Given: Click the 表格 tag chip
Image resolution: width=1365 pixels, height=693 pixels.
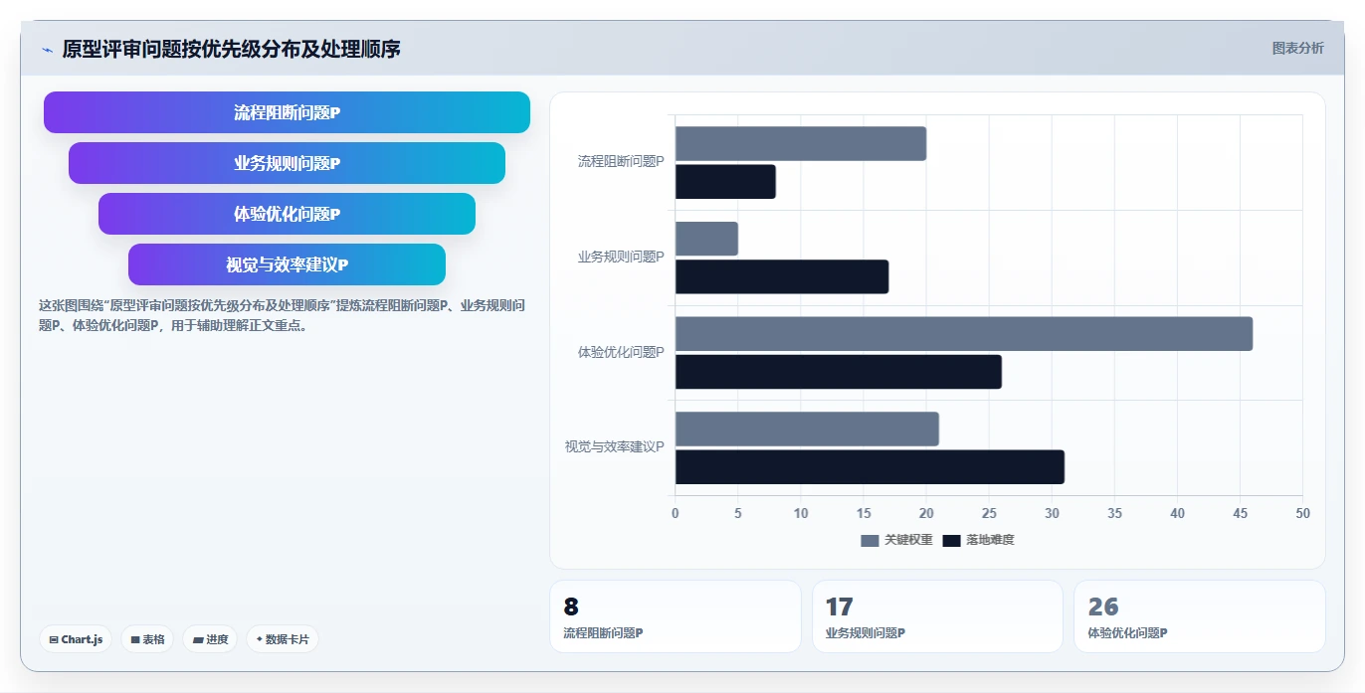Looking at the screenshot, I should [x=147, y=639].
